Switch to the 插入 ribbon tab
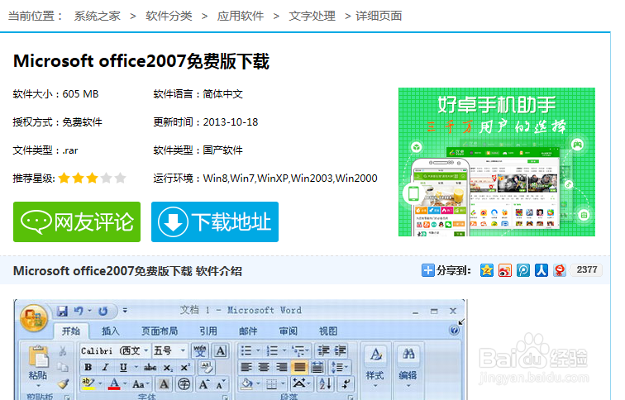The width and height of the screenshot is (625, 400). coord(111,331)
